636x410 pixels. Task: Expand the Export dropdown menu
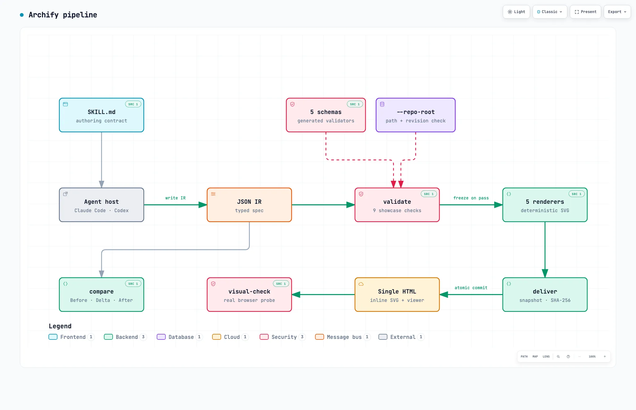617,12
